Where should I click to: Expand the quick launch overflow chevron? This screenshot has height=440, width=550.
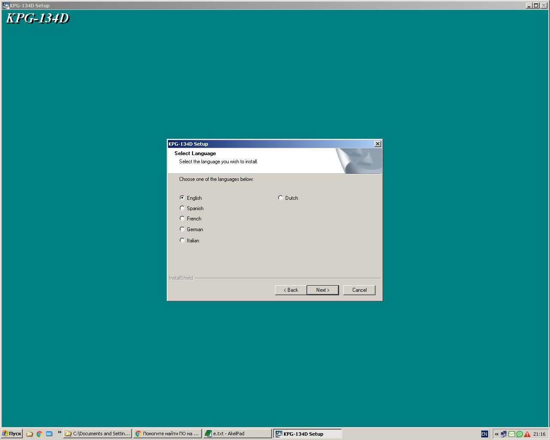(x=59, y=432)
